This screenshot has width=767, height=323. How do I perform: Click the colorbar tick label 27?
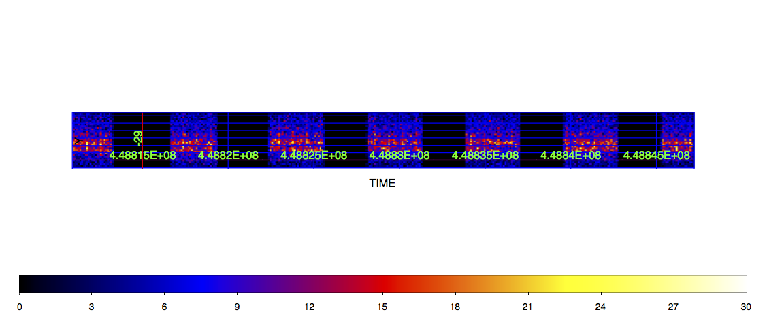point(674,307)
